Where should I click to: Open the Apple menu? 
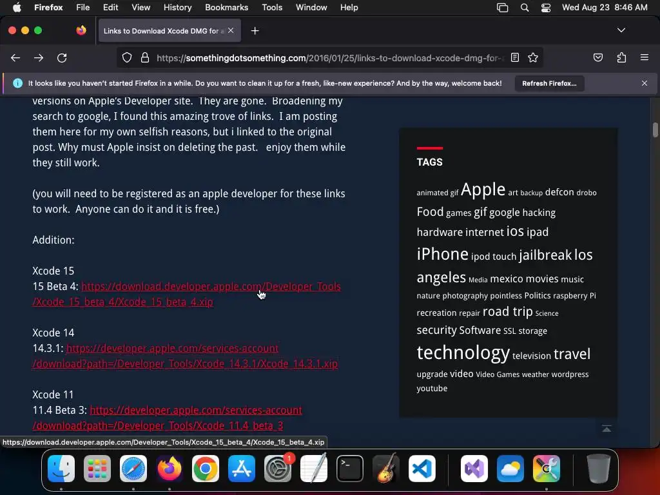coord(16,7)
